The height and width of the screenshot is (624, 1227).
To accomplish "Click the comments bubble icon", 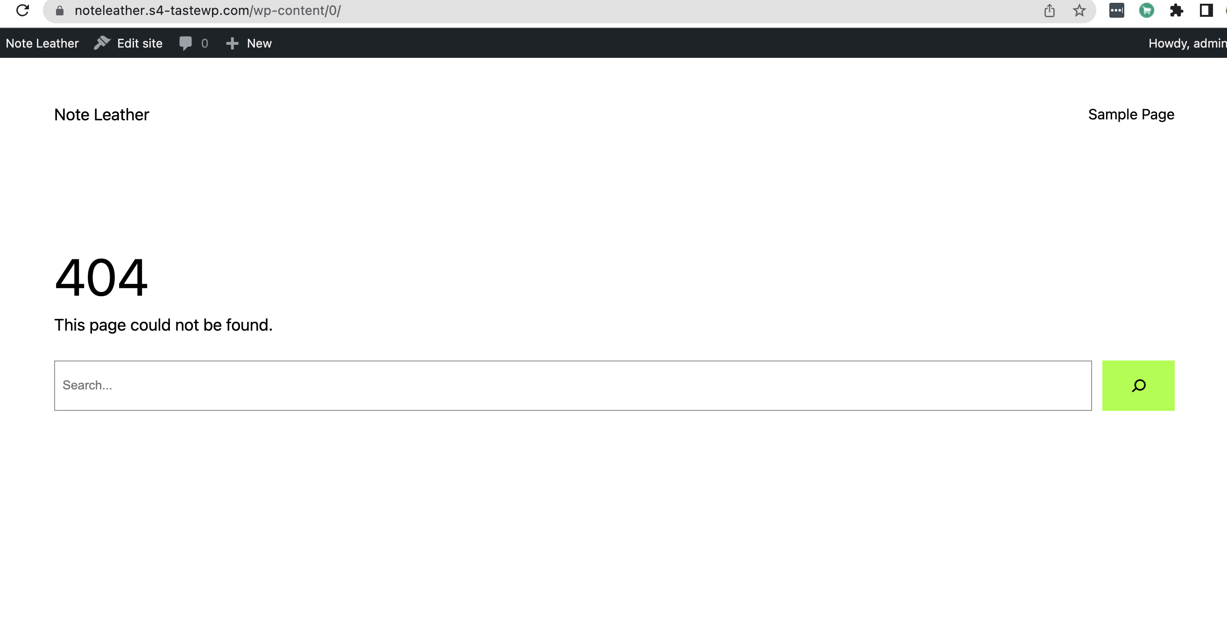I will [x=185, y=43].
